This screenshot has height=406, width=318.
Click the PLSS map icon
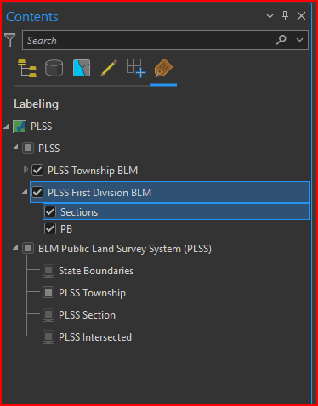20,127
